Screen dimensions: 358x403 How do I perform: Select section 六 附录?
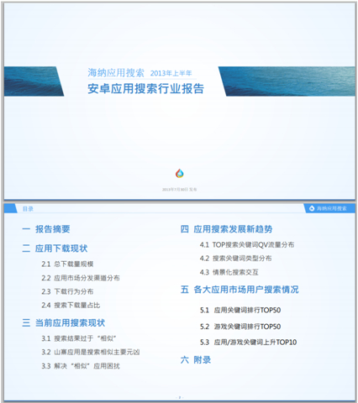(196, 360)
